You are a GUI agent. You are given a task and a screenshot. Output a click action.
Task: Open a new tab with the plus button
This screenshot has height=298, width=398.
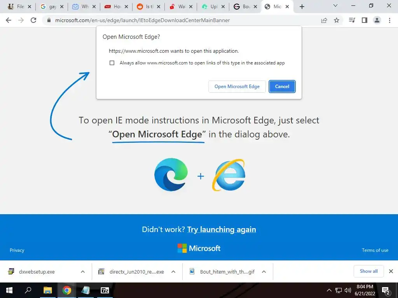click(302, 7)
